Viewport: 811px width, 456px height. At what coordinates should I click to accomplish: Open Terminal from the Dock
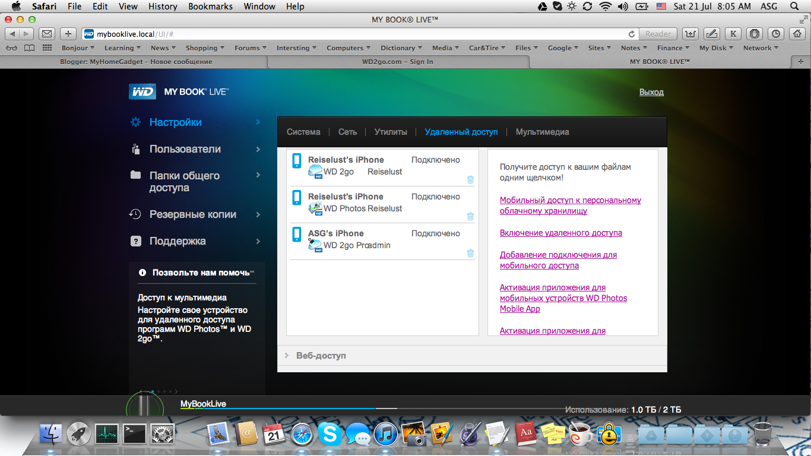pyautogui.click(x=134, y=435)
